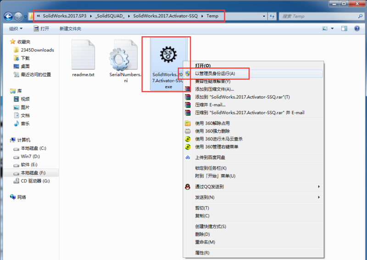The height and width of the screenshot is (260, 367).
Task: Choose 使用 360解除占用 menu item
Action: point(253,123)
